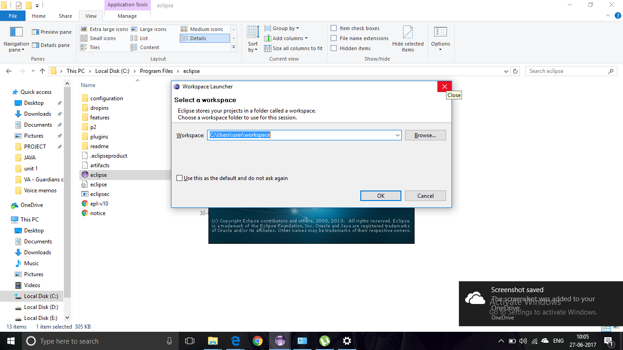Minimize the ribbon with the chevron
The height and width of the screenshot is (350, 623).
(x=607, y=15)
